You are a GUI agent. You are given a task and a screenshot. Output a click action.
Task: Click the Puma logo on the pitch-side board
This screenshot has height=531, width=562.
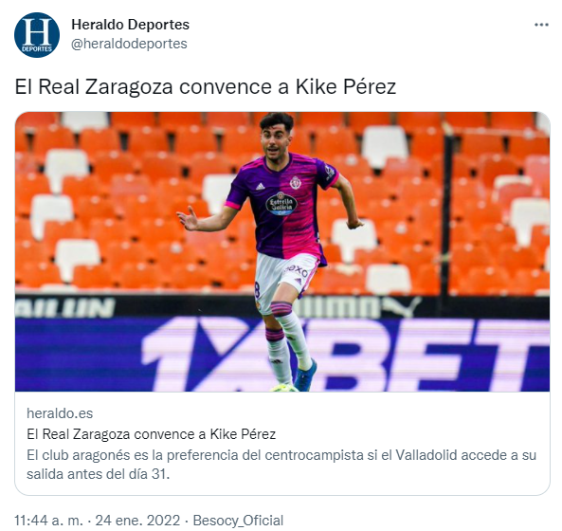coord(402,307)
